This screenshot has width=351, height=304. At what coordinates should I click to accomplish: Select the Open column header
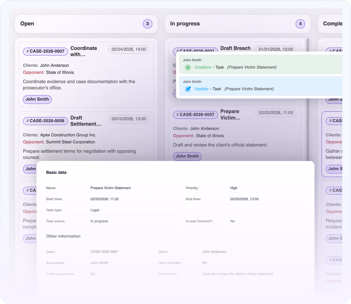point(86,24)
